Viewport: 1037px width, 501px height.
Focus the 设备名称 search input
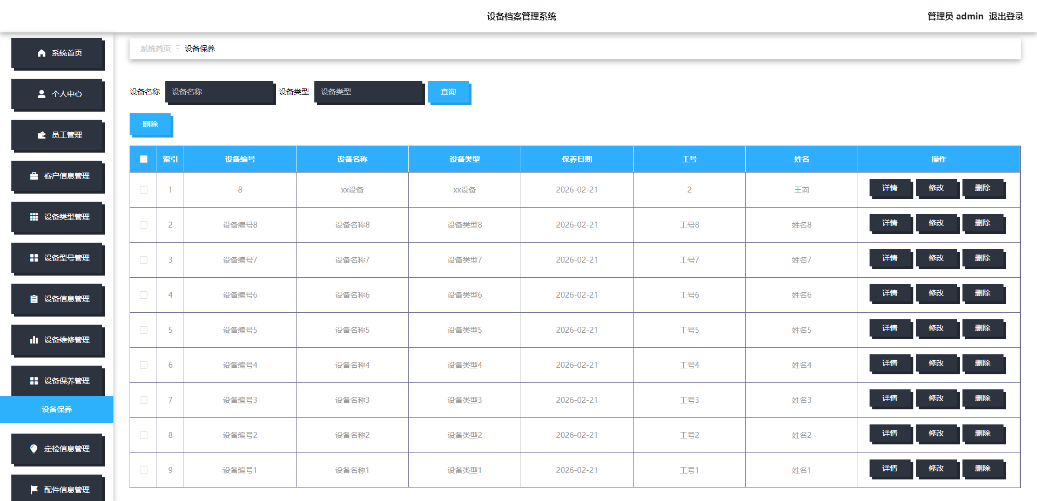tap(220, 93)
